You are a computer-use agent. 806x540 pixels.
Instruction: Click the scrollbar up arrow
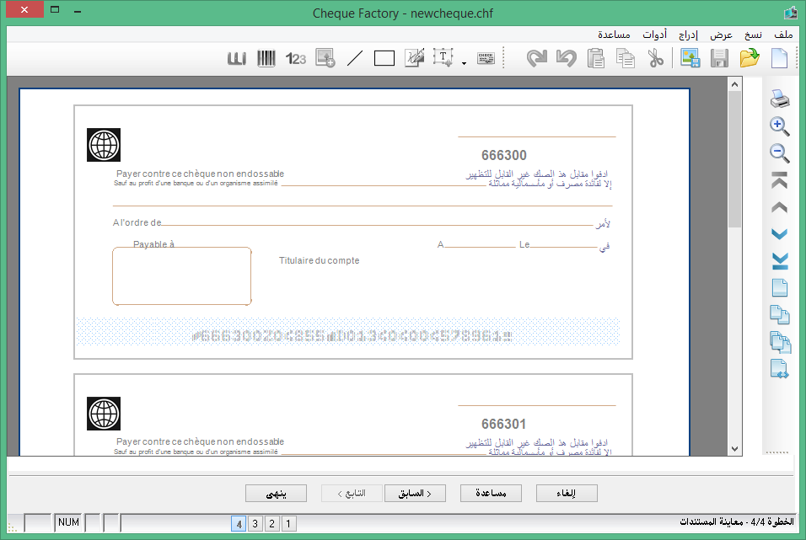[x=734, y=84]
